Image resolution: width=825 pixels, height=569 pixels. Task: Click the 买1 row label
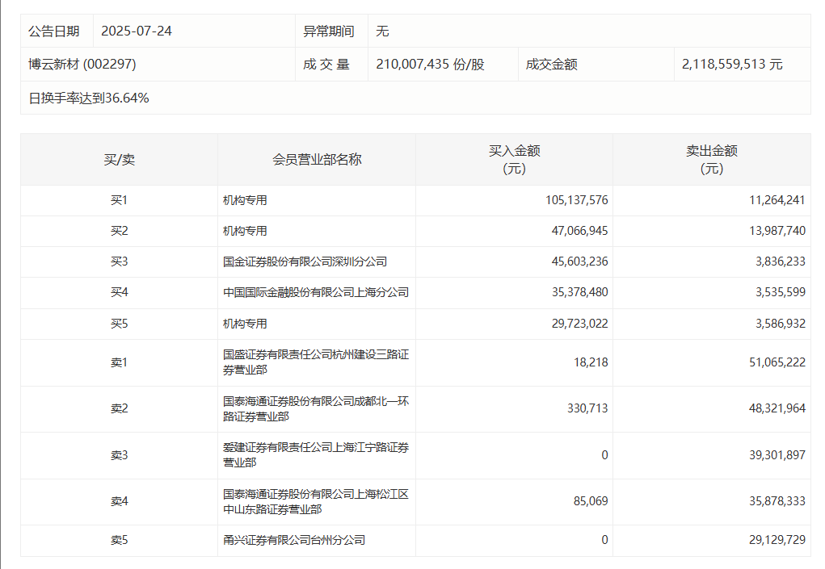click(x=119, y=200)
